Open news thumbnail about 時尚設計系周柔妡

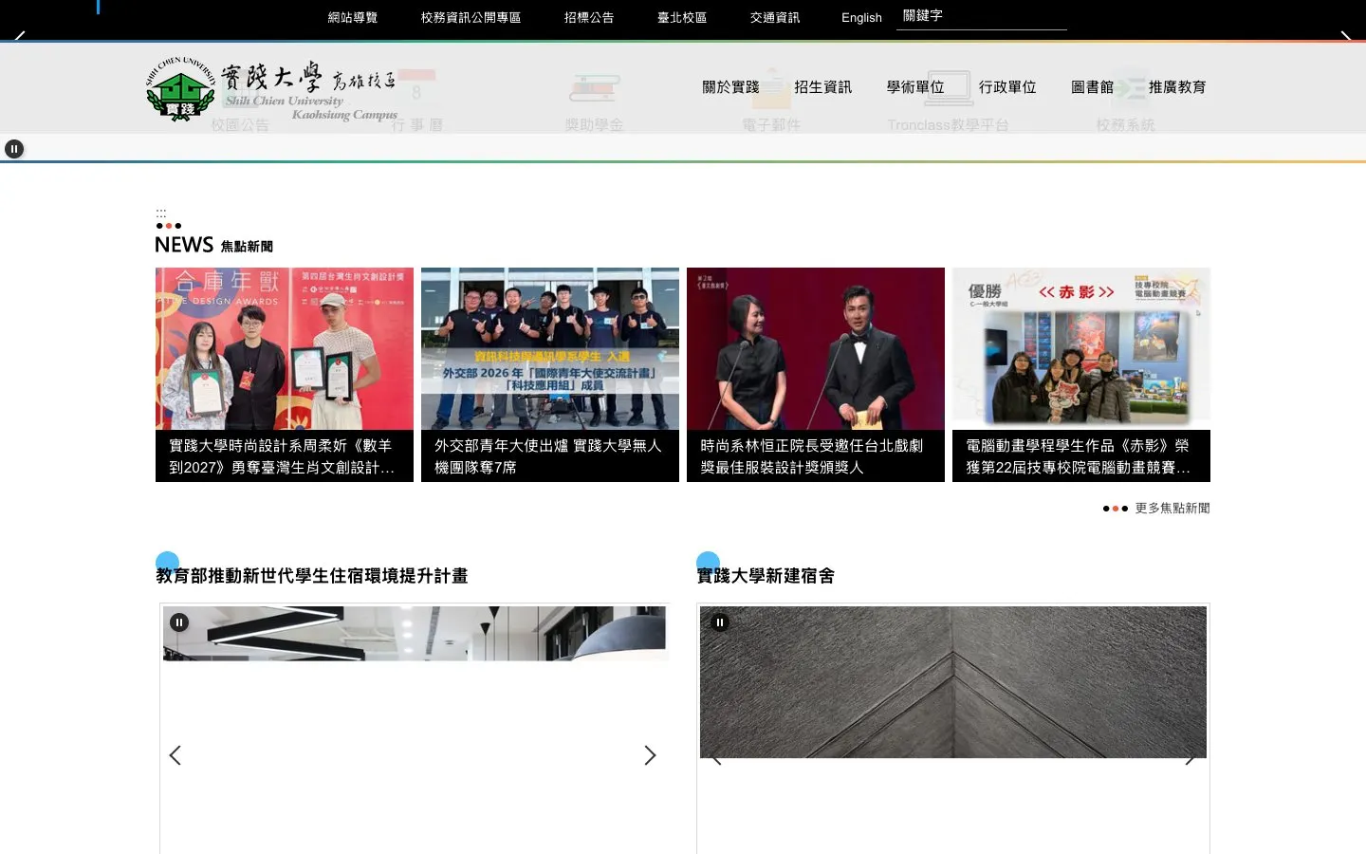click(x=285, y=348)
